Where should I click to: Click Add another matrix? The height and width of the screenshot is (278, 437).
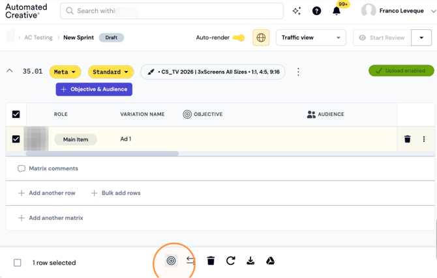click(51, 218)
